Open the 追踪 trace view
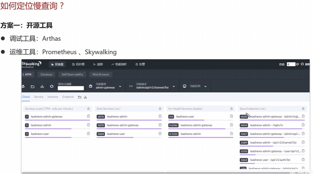The image size is (313, 174). pos(98,64)
